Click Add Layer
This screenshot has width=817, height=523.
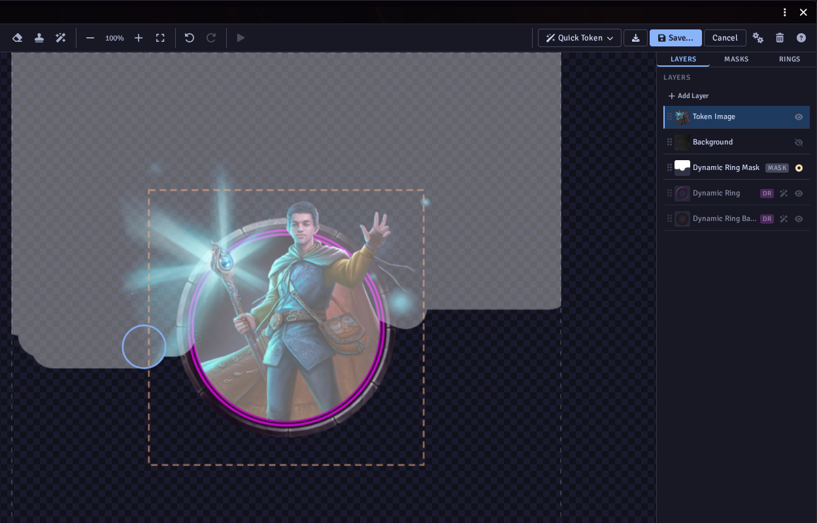click(688, 96)
